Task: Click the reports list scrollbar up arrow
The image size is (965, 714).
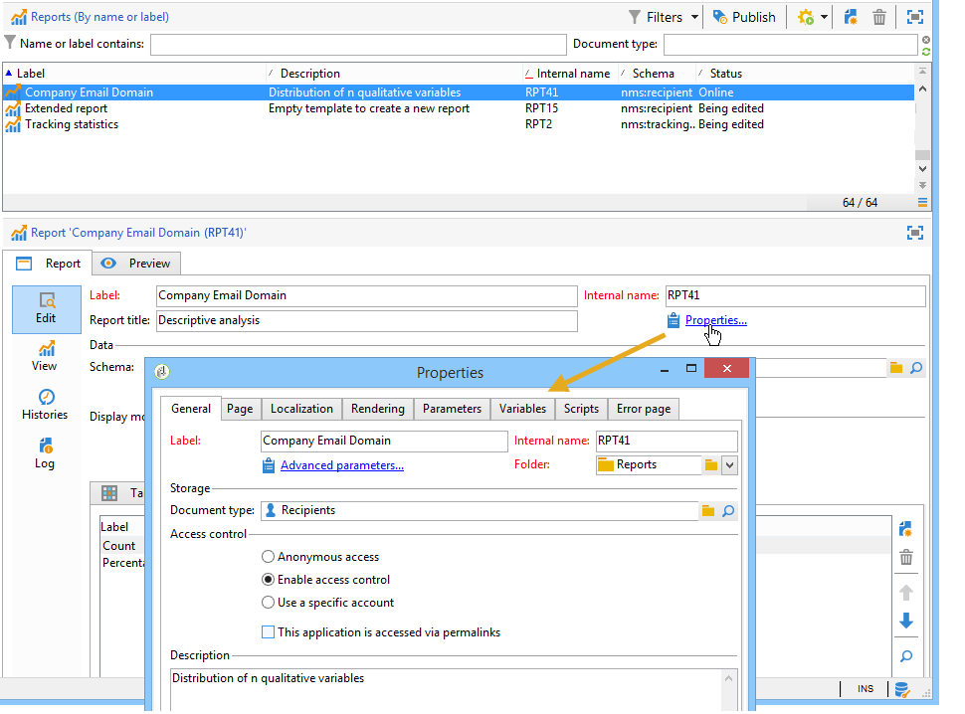Action: click(922, 89)
